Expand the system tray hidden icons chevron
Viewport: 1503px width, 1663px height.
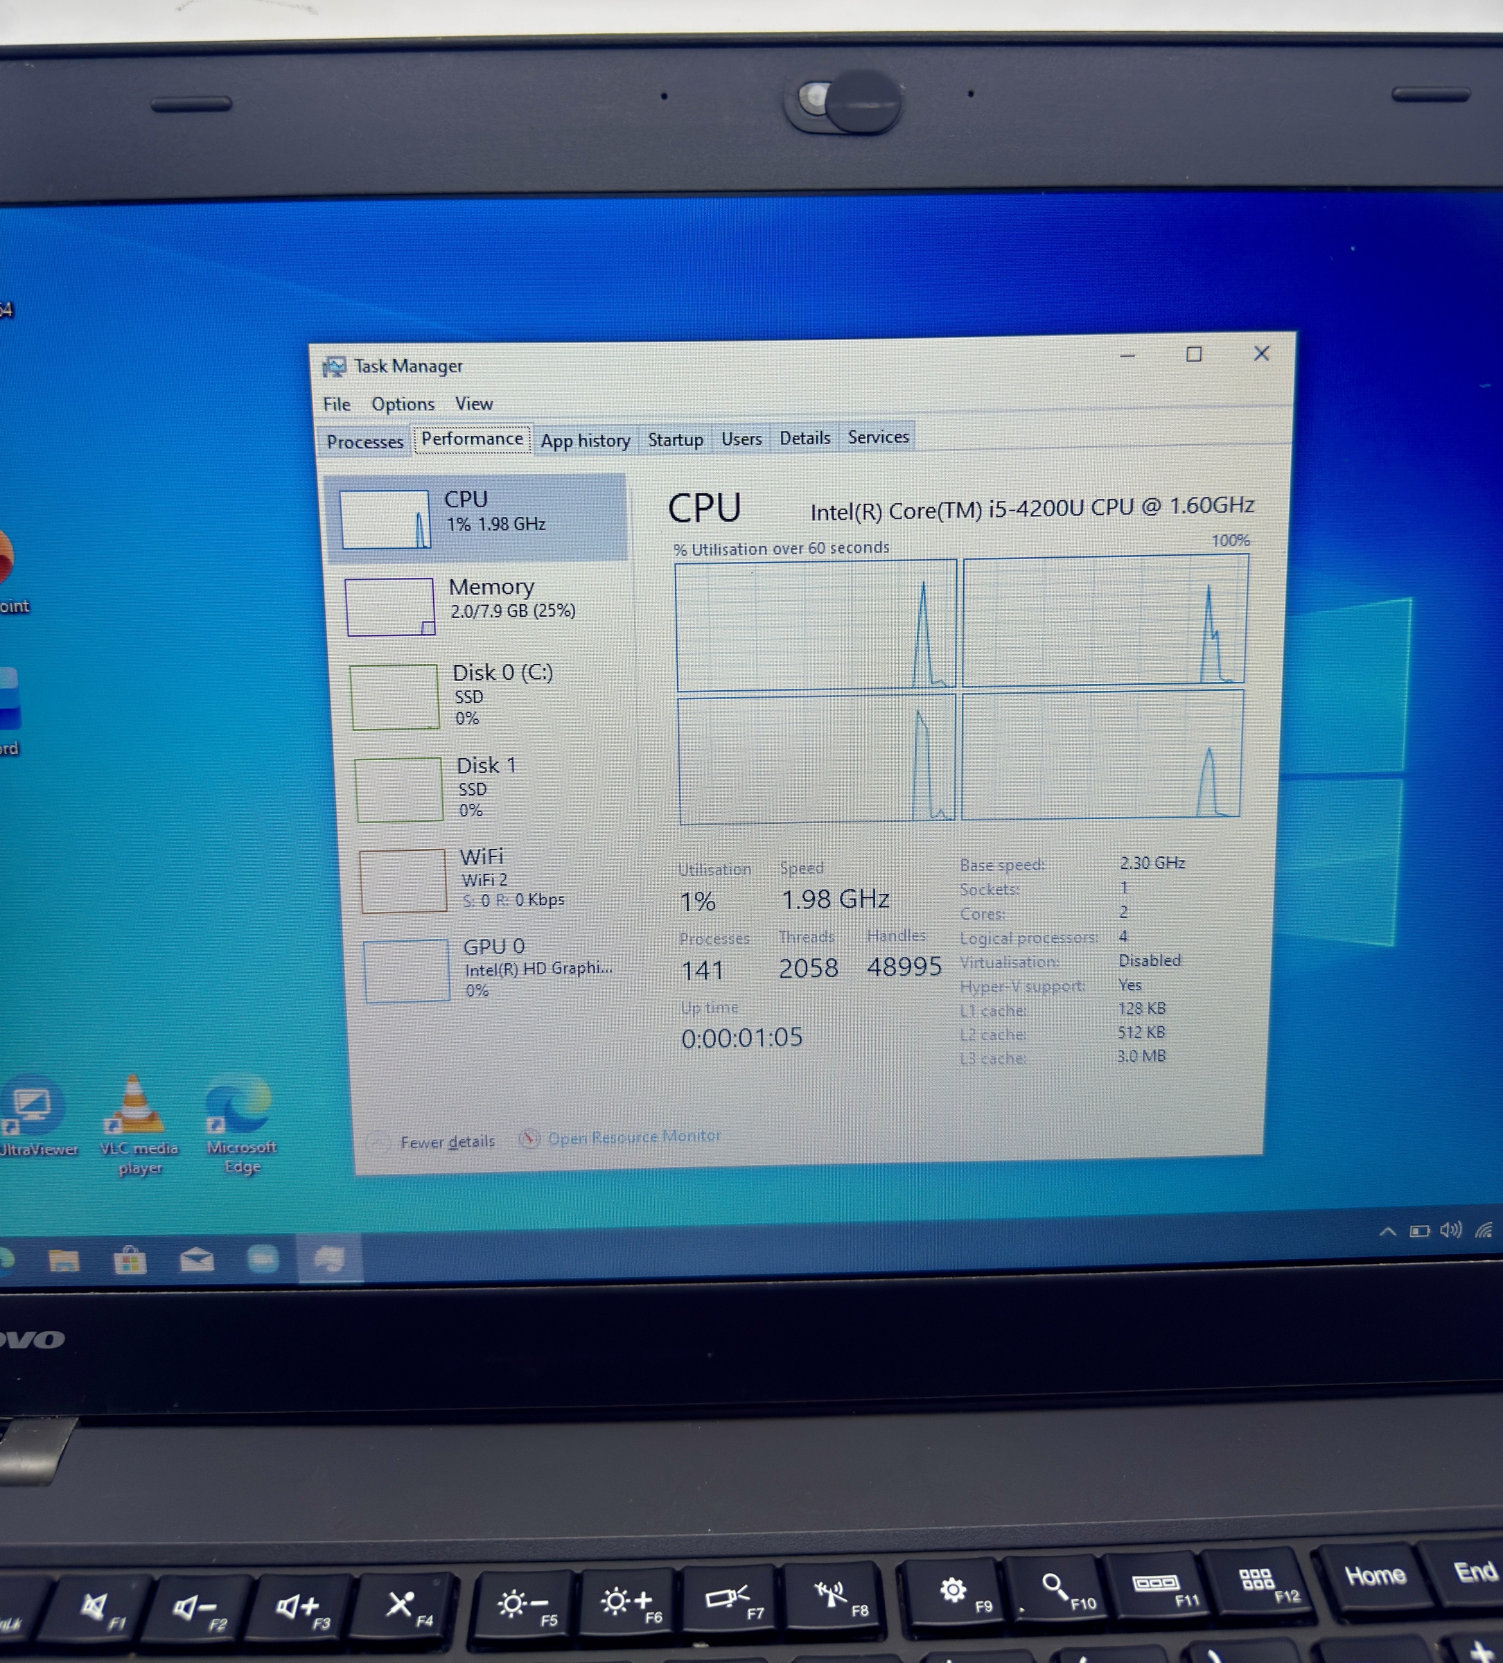[1387, 1231]
